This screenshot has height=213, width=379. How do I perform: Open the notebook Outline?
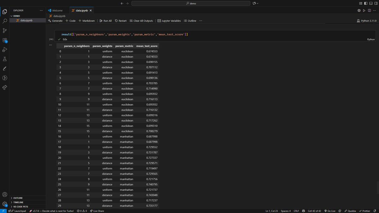click(190, 21)
